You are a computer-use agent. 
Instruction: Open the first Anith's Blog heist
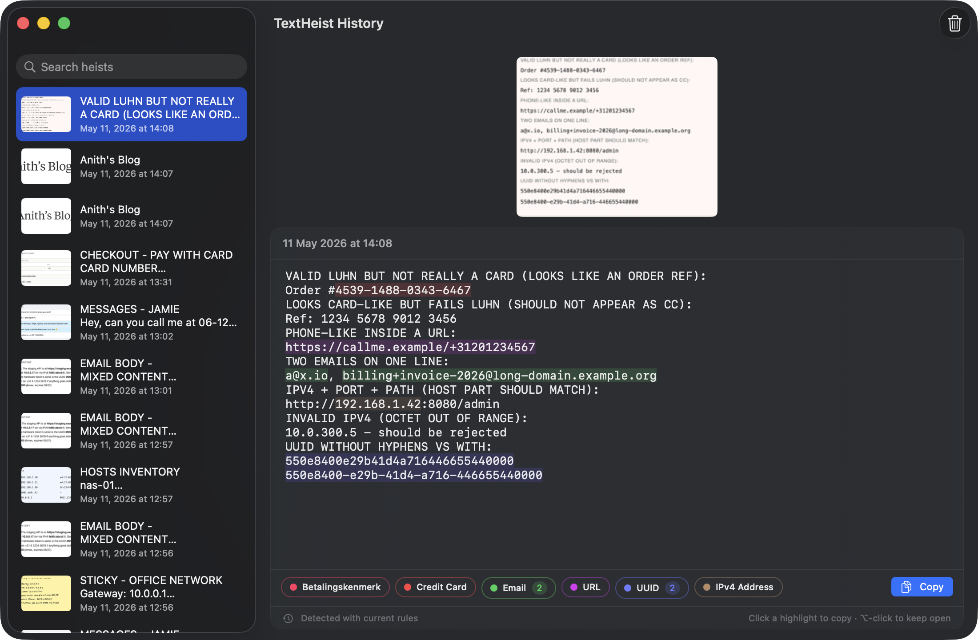coord(132,166)
